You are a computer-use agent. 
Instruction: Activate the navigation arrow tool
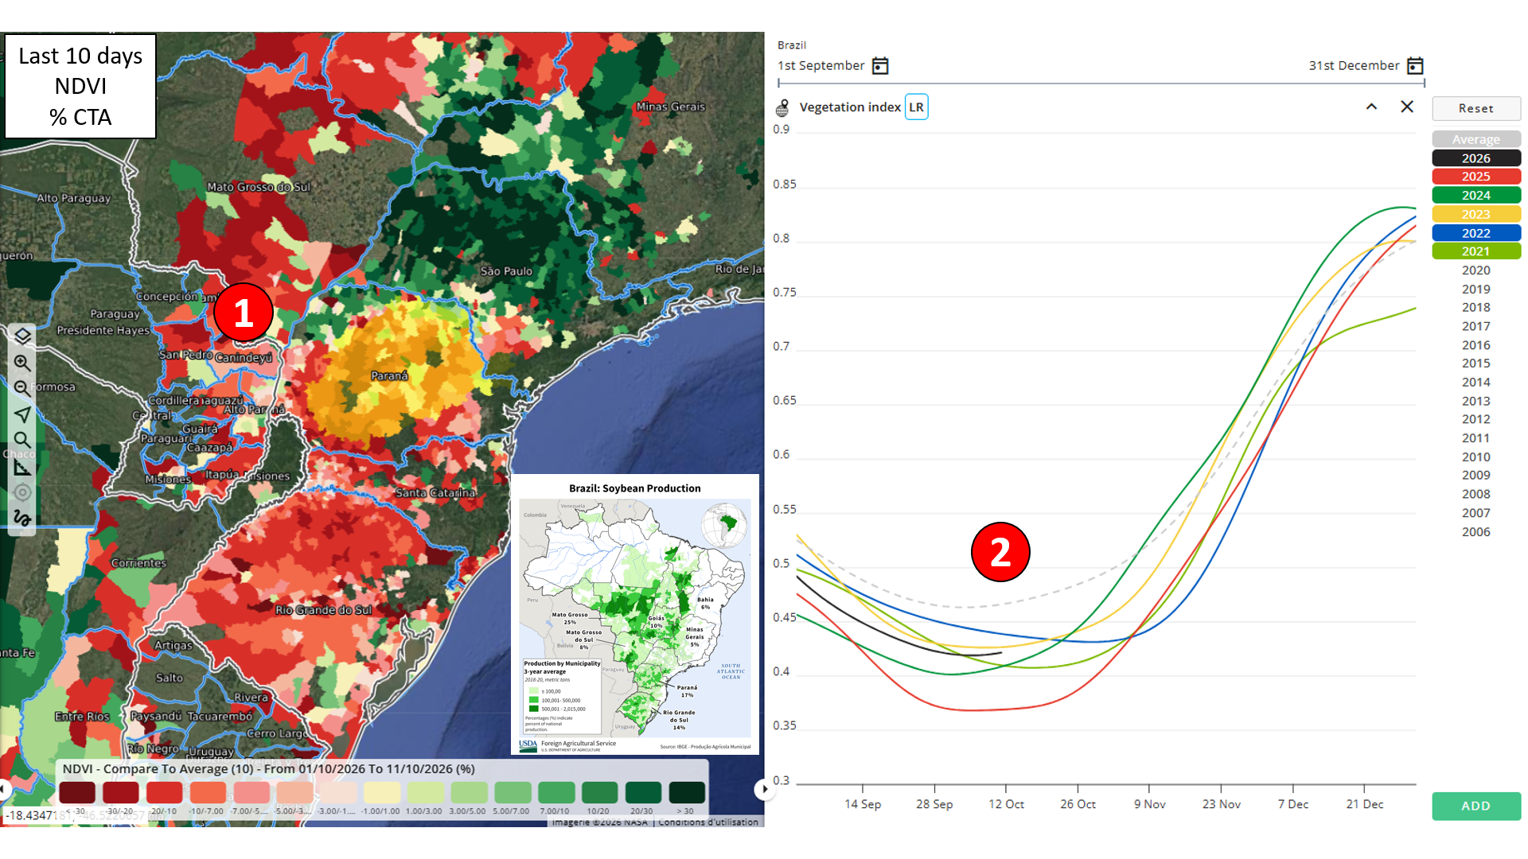[x=22, y=414]
